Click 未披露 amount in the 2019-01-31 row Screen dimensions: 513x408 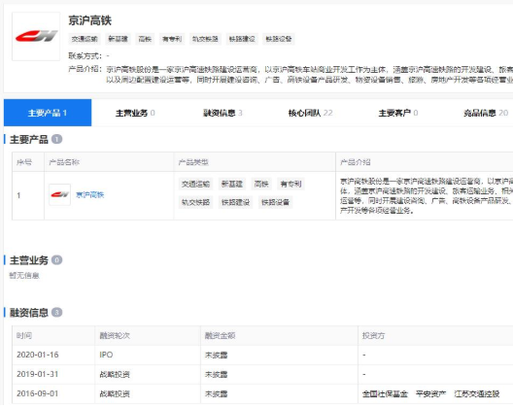216,374
